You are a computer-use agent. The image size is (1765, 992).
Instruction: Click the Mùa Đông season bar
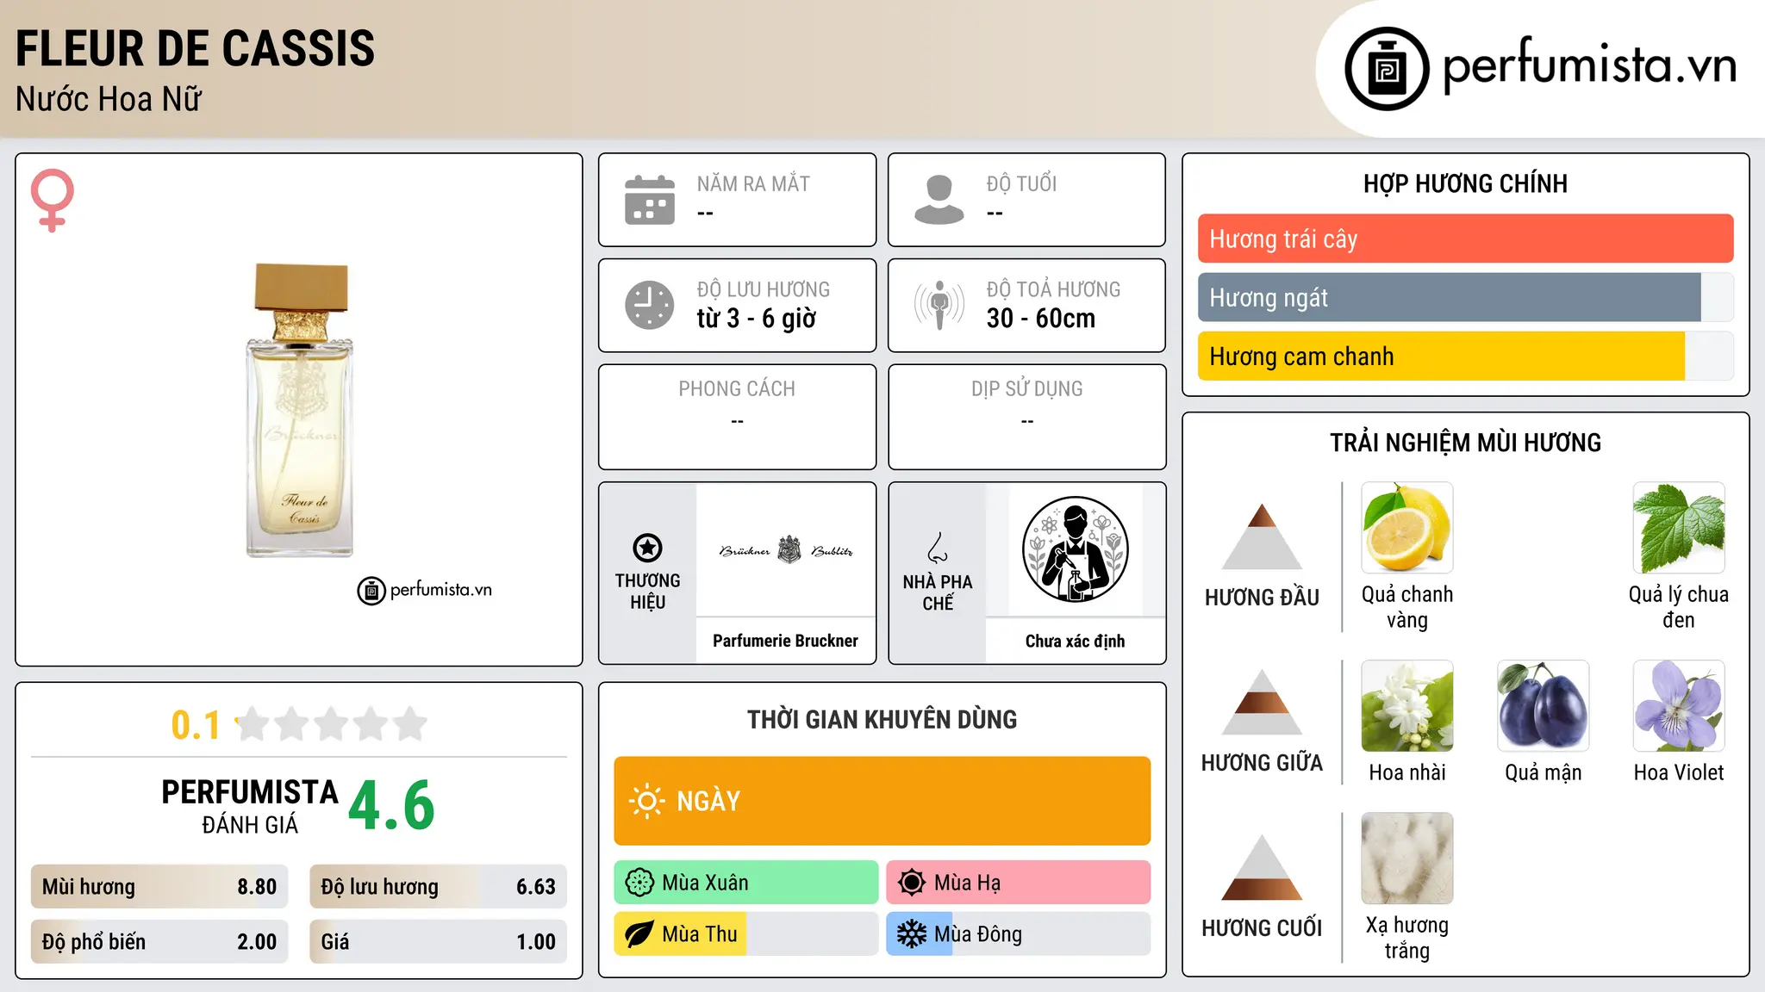[x=1019, y=934]
